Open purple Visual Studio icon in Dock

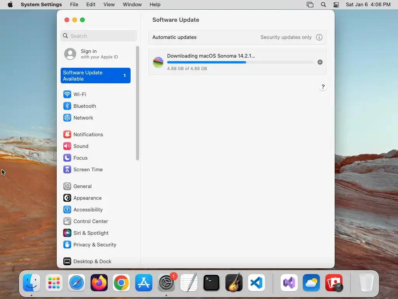tap(289, 283)
